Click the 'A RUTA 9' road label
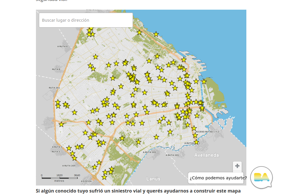282x194 pixels. click(x=62, y=46)
